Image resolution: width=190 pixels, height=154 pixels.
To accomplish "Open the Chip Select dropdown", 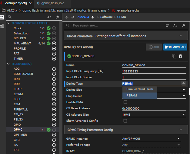I will [184, 96].
